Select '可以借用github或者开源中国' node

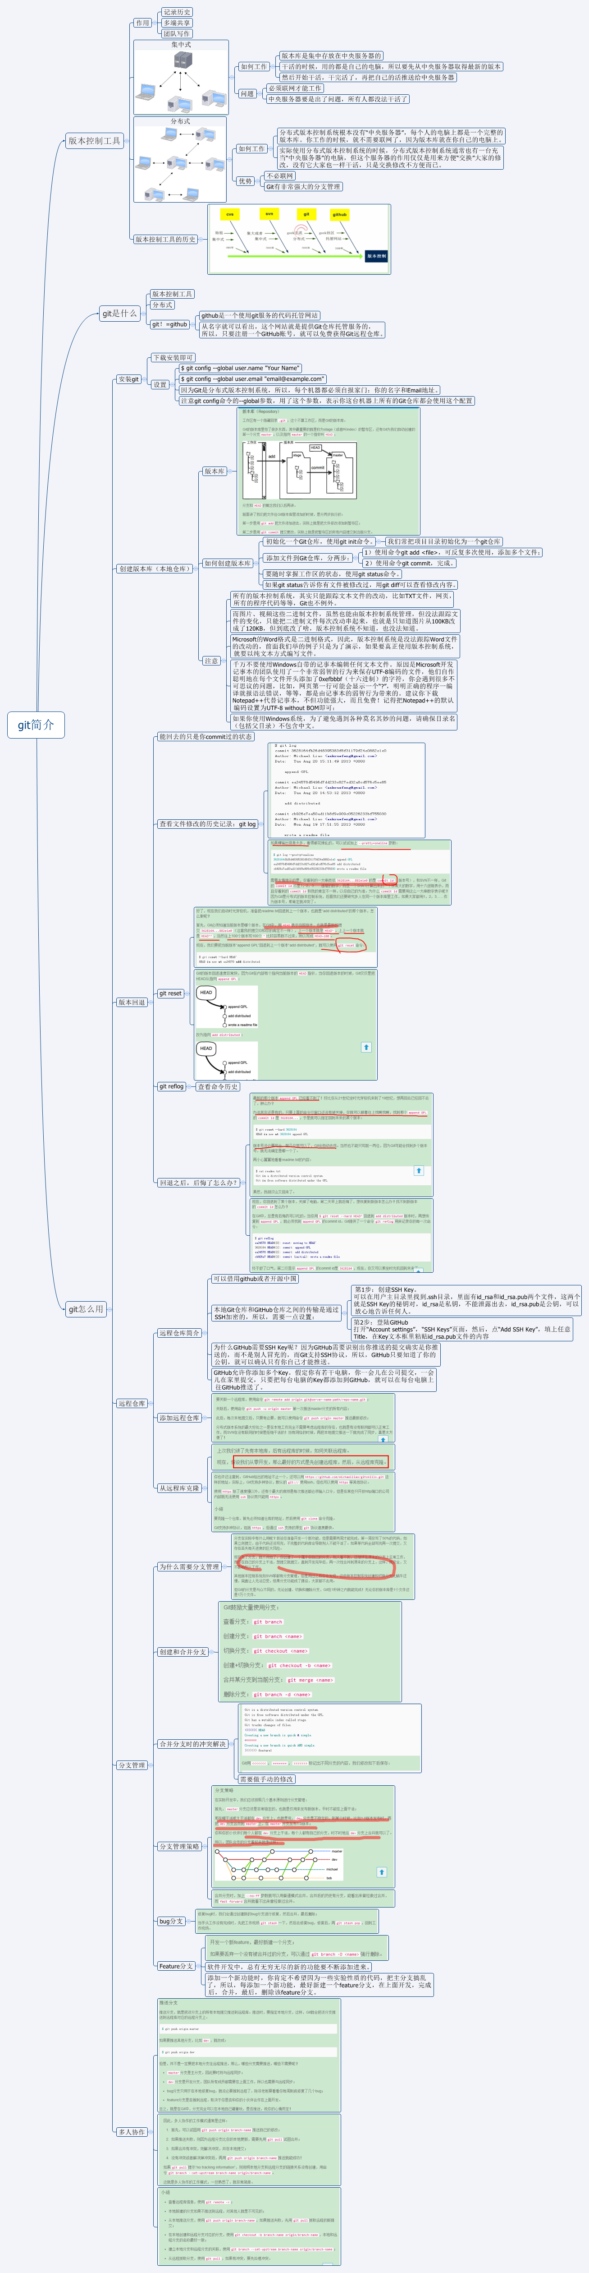coord(255,1279)
